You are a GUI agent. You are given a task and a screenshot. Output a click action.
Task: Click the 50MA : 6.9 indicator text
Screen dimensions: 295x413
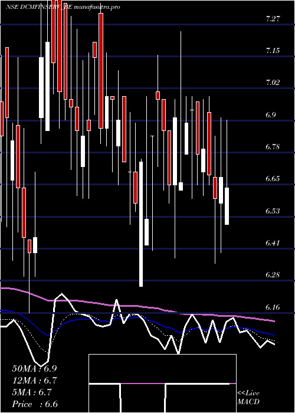34,369
